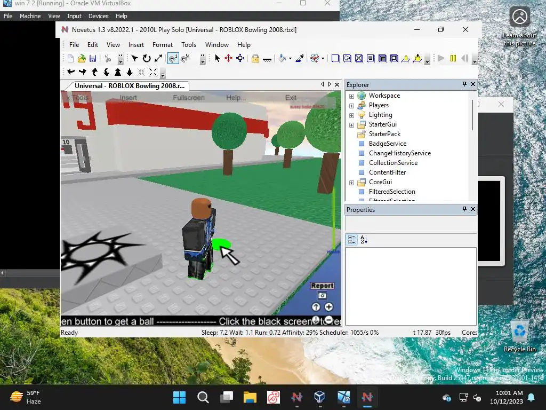The height and width of the screenshot is (410, 546).
Task: Expand the Workspace node
Action: [352, 96]
